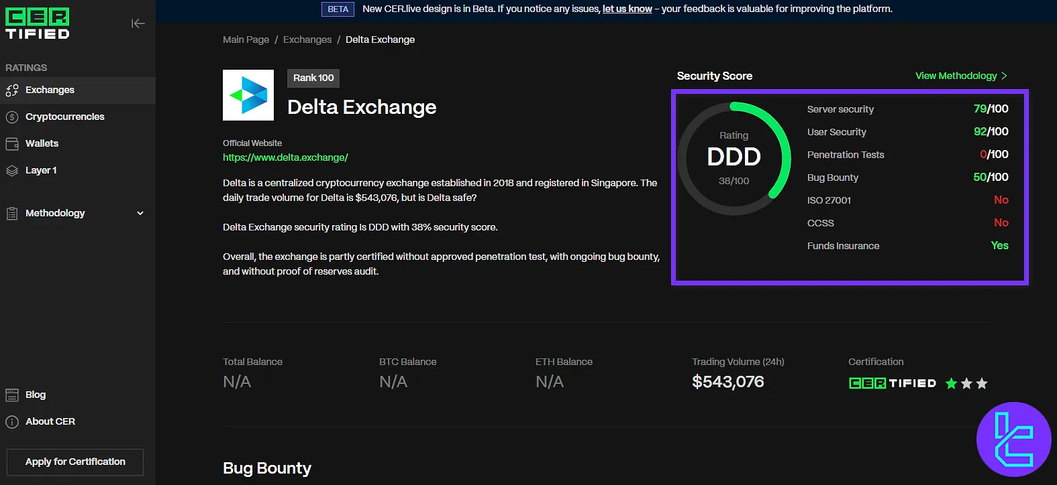Click the Rank 100 badge

tap(313, 78)
